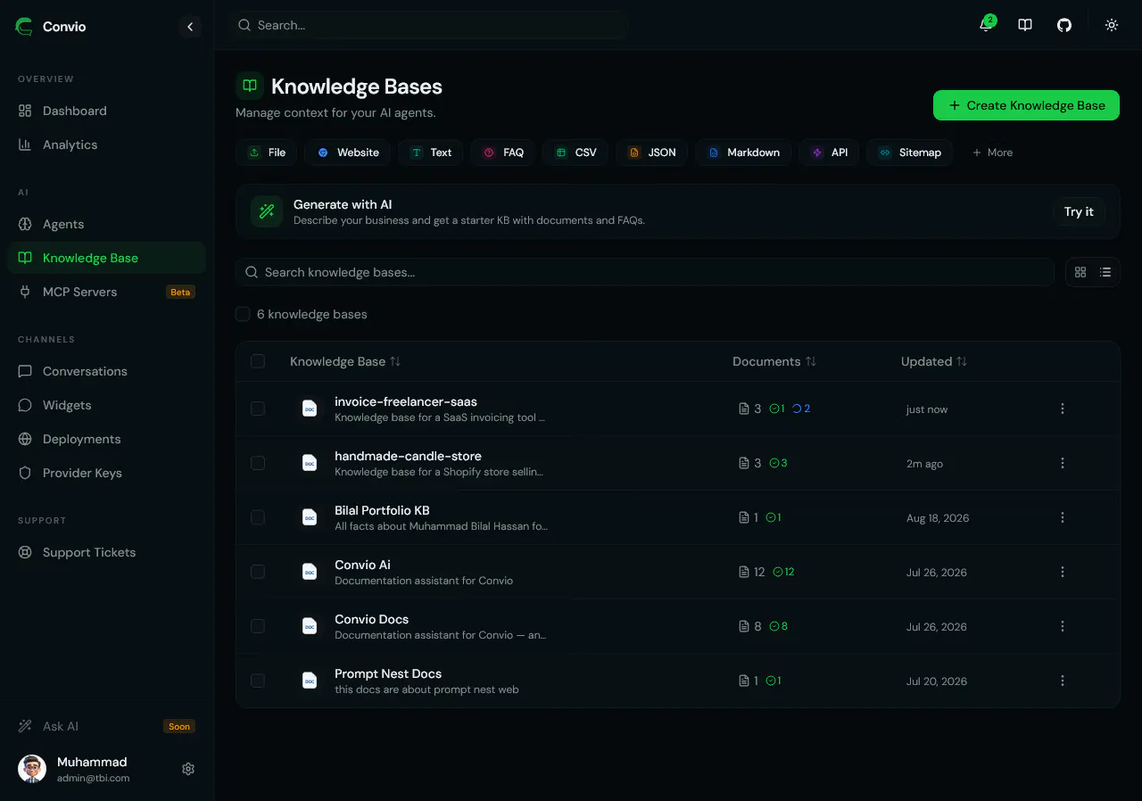Choose the CSV source chip

tap(576, 153)
